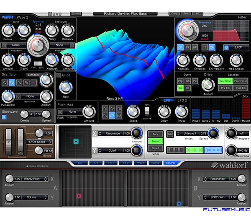Click the Master level slider in Mix

(246, 109)
